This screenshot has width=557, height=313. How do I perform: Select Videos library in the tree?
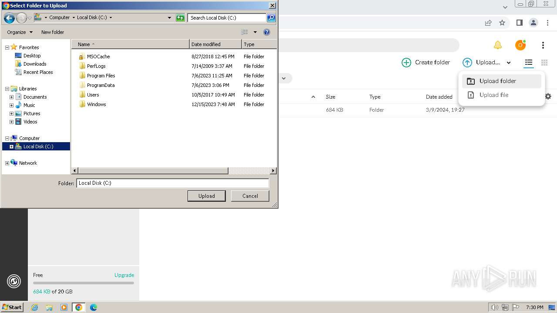tap(30, 122)
